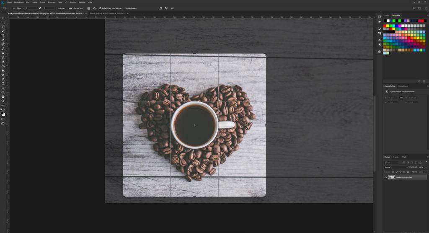Toggle layer filtering switch
429x233 pixels.
click(426, 162)
